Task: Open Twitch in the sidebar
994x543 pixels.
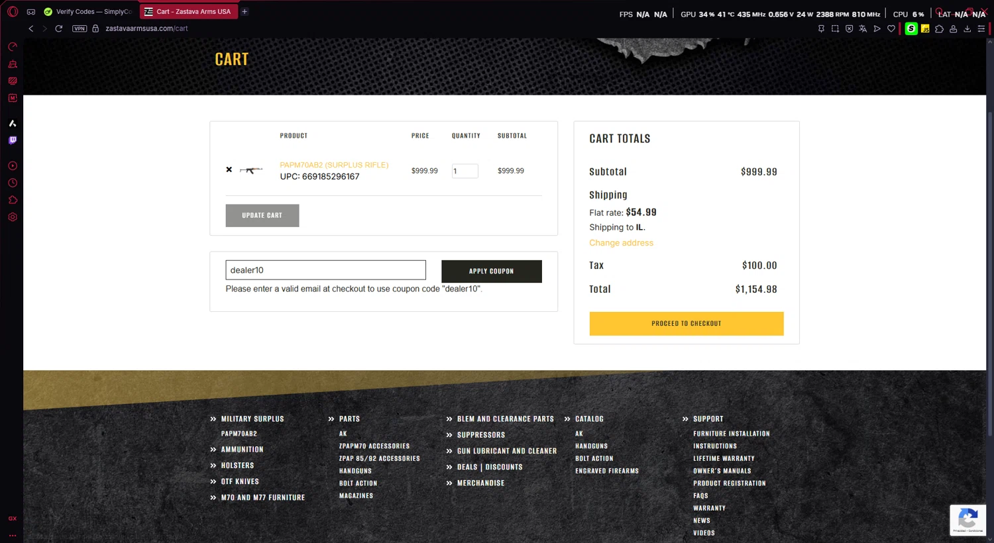Action: (13, 140)
